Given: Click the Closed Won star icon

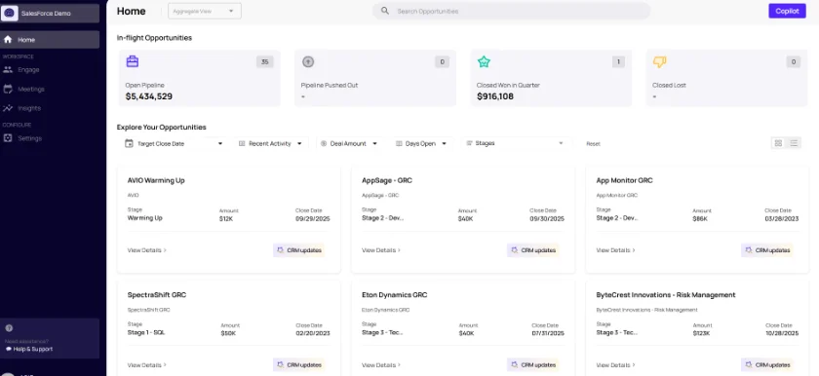Looking at the screenshot, I should tap(484, 61).
